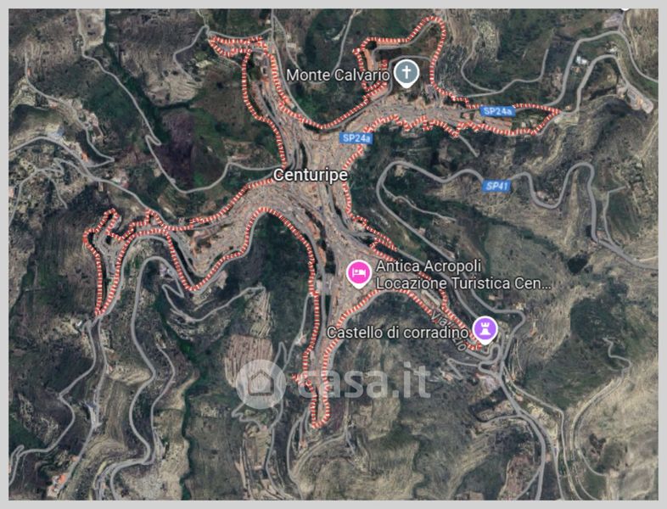Click the Monte Calvario church cross pin
This screenshot has width=667, height=509.
406,73
